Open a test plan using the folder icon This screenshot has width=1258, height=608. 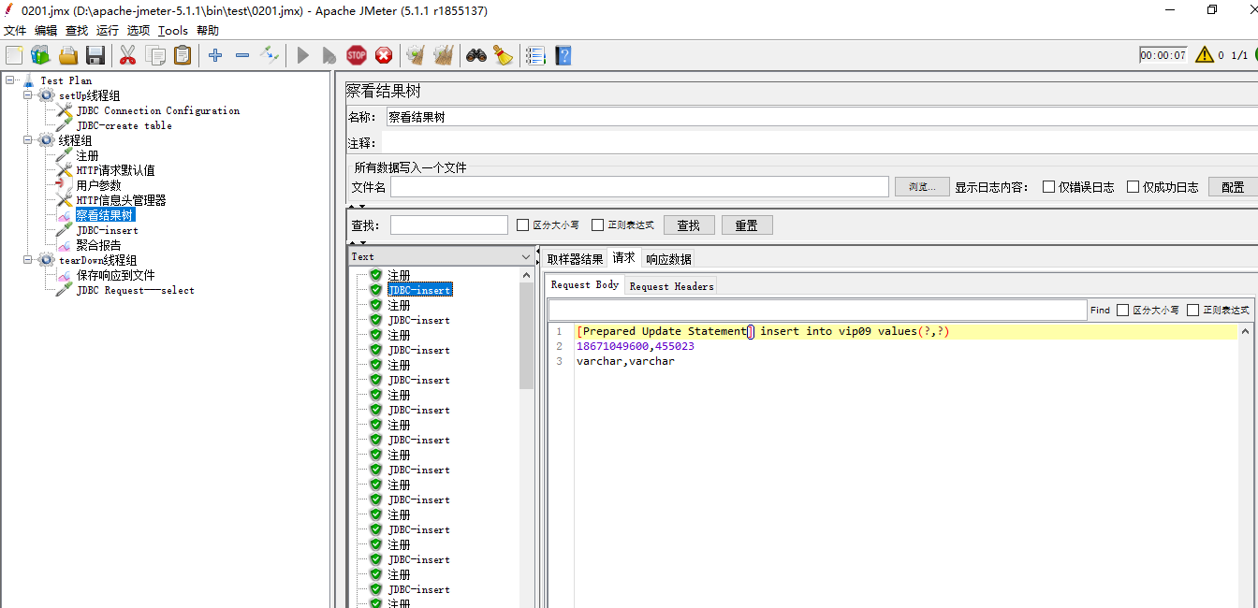point(67,55)
